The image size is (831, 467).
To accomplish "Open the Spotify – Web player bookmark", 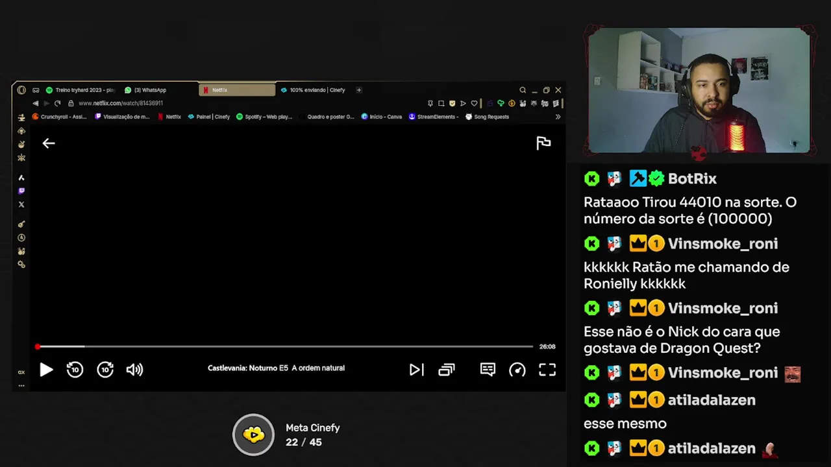I will click(x=264, y=117).
